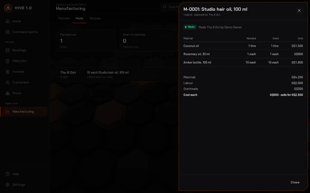The width and height of the screenshot is (310, 193).
Task: Click the Material column header
Action: coord(188,39)
